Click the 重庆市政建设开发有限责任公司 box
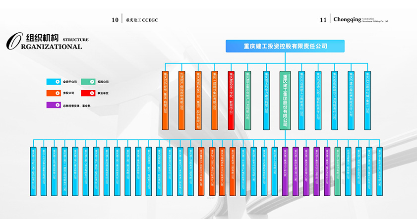Screen dimensions: 417x219 click(335, 101)
